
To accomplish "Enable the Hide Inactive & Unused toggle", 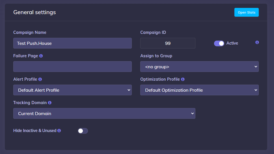I will pos(83,131).
